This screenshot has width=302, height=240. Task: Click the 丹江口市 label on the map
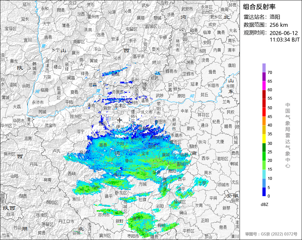tap(66, 221)
